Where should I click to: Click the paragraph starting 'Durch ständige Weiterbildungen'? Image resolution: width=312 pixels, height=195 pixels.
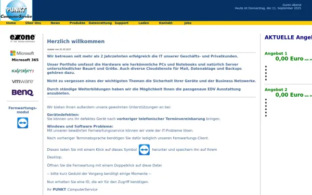click(144, 92)
